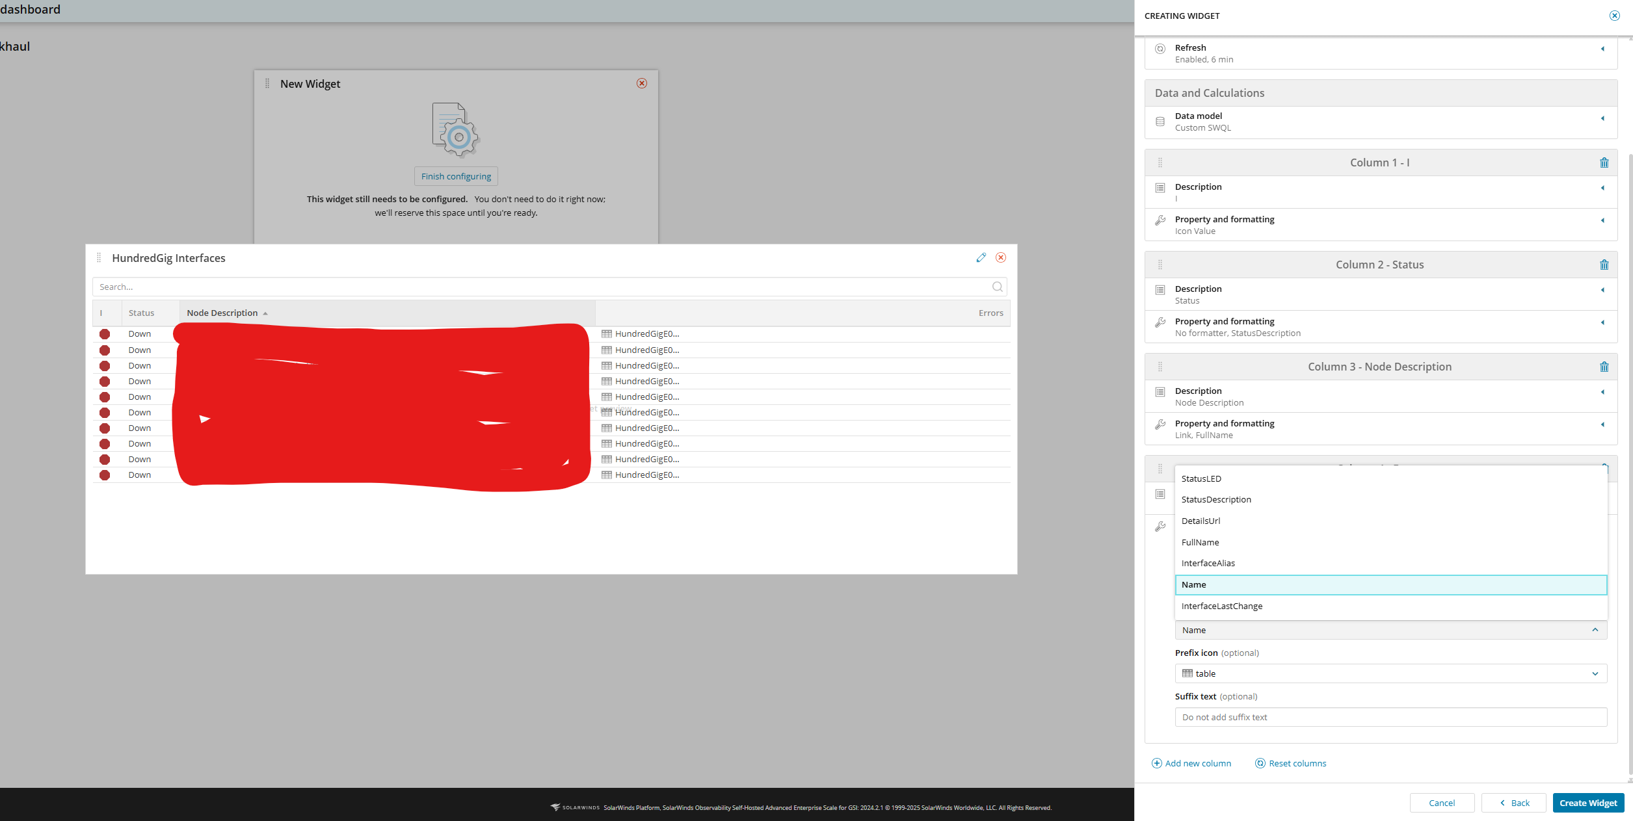
Task: Choose StatusDescription in dropdown list
Action: coord(1215,500)
